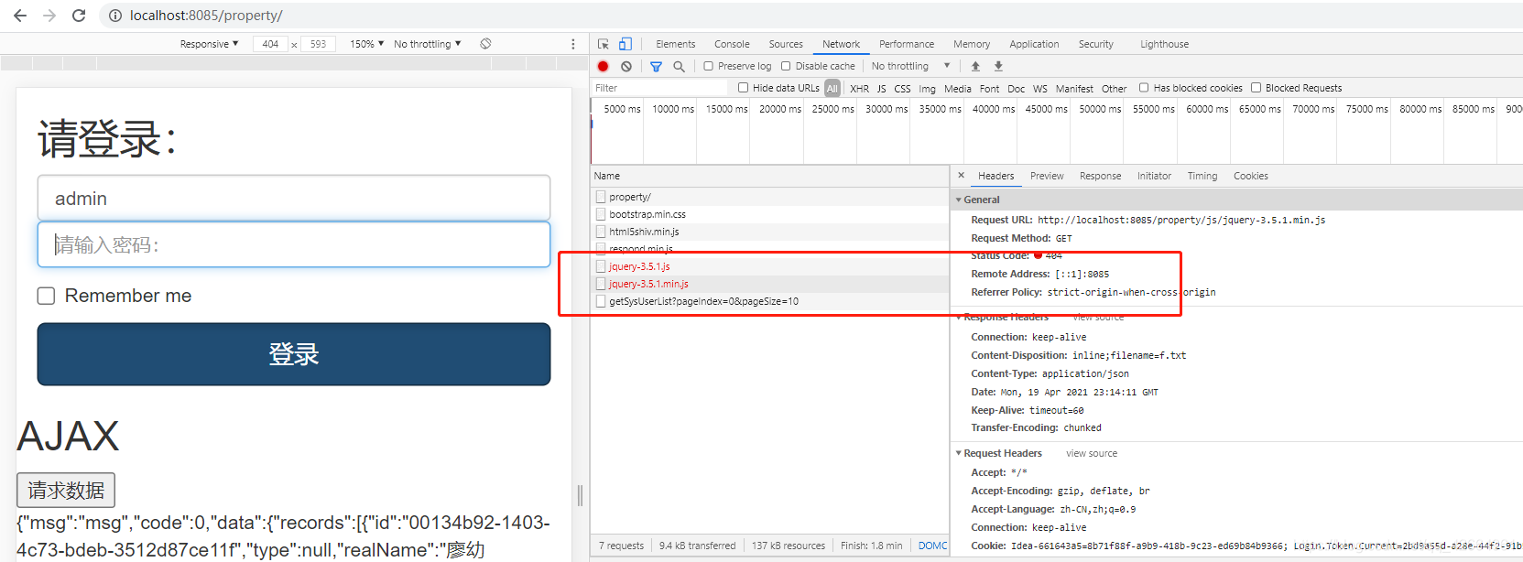1523x562 pixels.
Task: Click the browser forward arrow
Action: pos(49,16)
